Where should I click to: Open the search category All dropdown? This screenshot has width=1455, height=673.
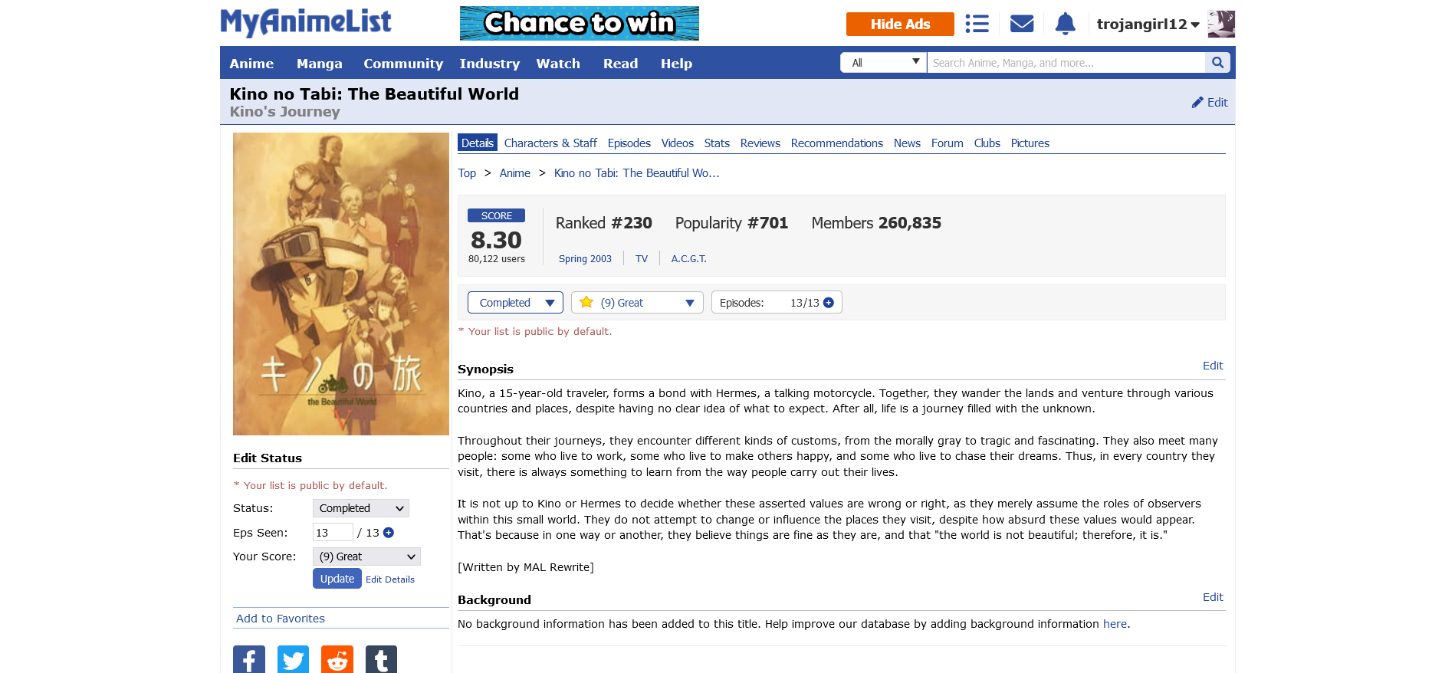pyautogui.click(x=883, y=63)
